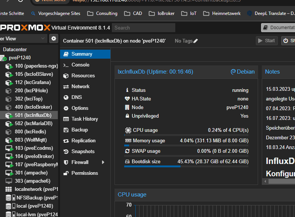Open the Documentation button
295x217 pixels.
[x=278, y=28]
